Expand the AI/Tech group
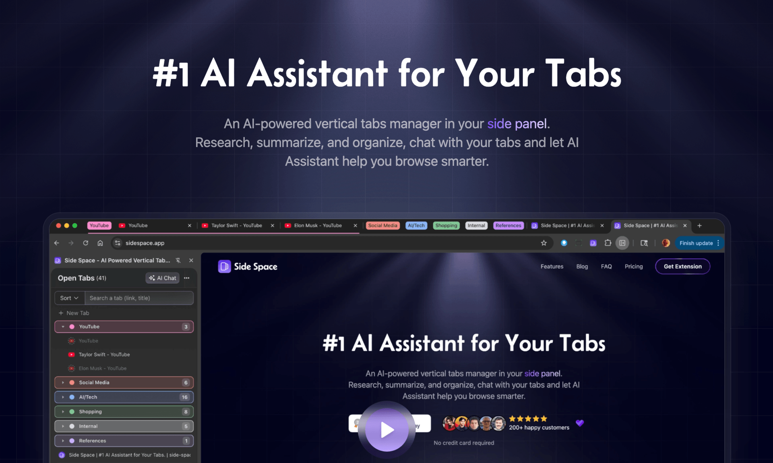Image resolution: width=773 pixels, height=463 pixels. [x=63, y=397]
